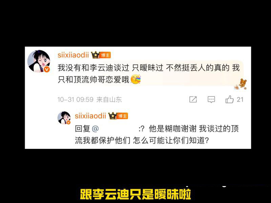Select the top comment text starting 我没有和李云迪

pyautogui.click(x=149, y=74)
